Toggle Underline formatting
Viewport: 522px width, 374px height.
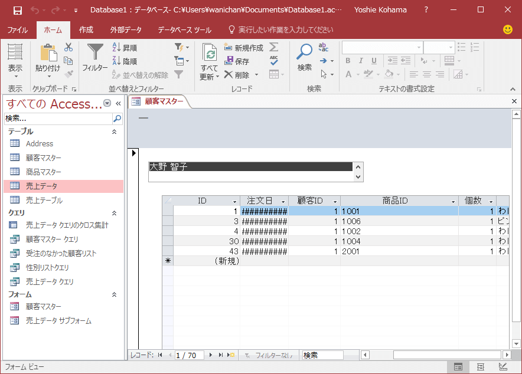(x=374, y=61)
